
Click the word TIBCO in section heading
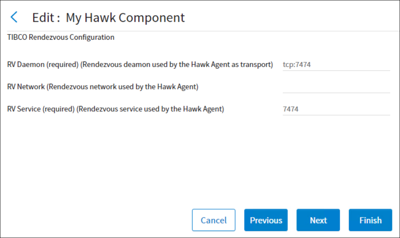[x=17, y=37]
